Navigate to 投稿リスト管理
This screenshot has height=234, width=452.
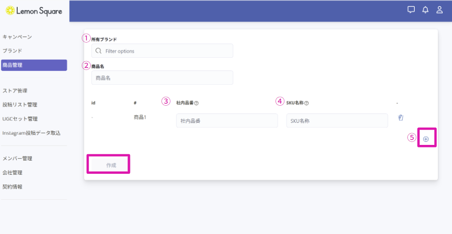20,104
